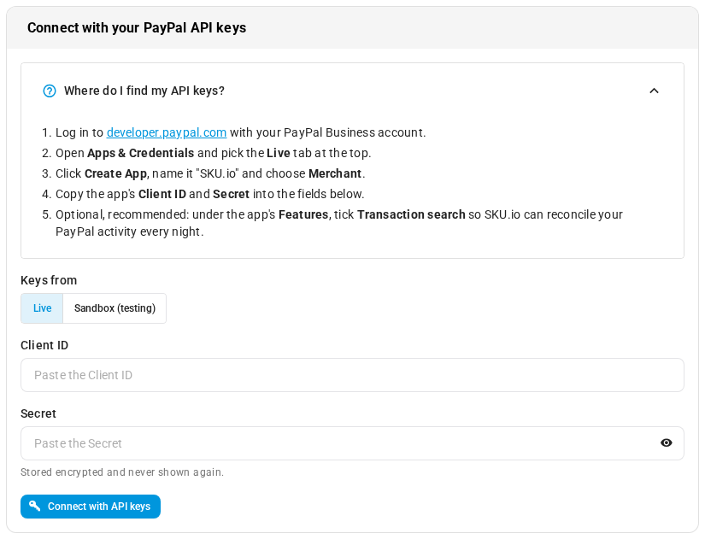Collapse the API keys help section chevron

pyautogui.click(x=654, y=91)
